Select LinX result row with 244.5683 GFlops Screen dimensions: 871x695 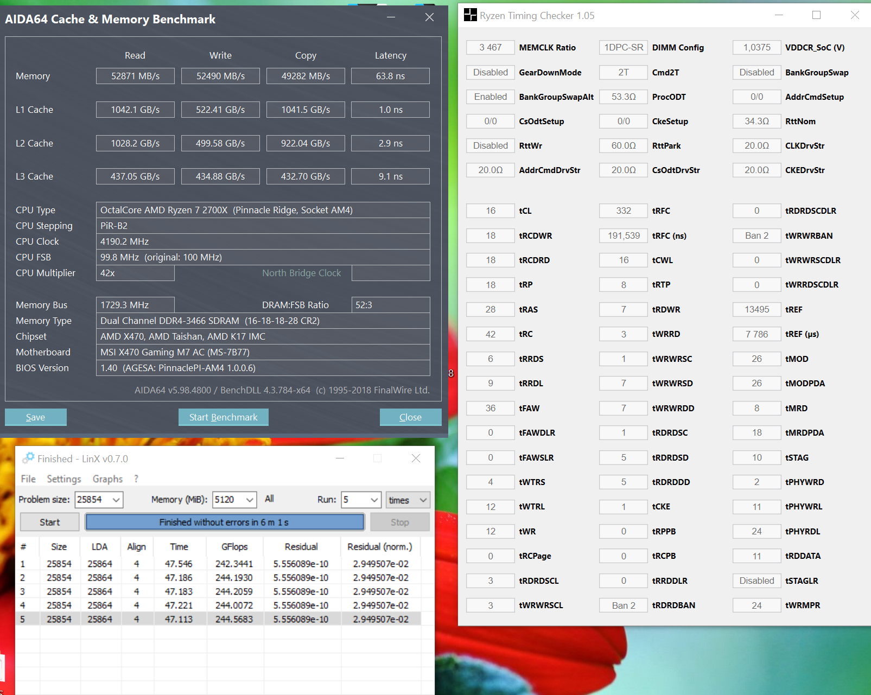tap(218, 619)
